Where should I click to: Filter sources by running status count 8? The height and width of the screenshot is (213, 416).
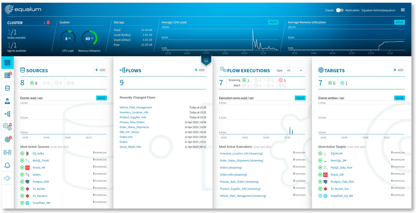pos(34,83)
